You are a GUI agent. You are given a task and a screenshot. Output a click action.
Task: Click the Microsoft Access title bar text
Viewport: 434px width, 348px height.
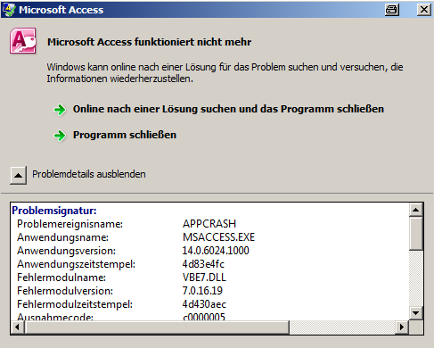(61, 10)
